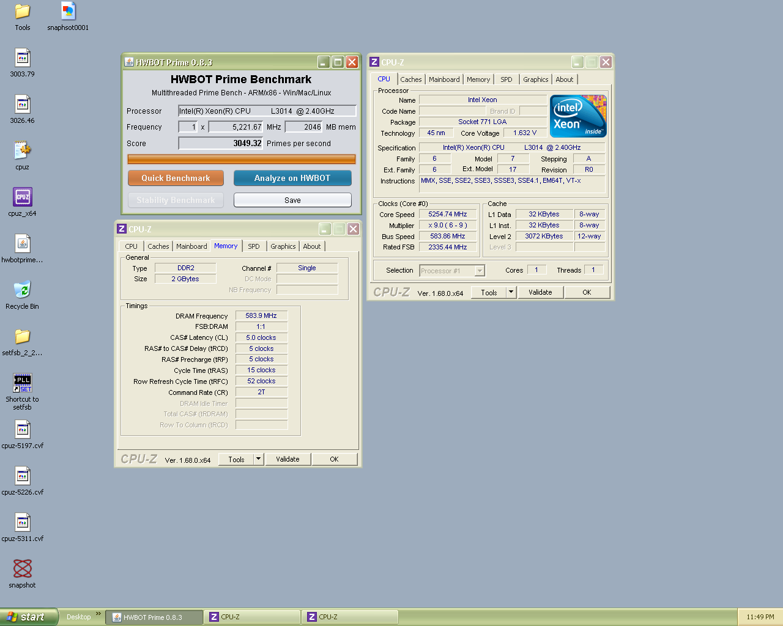Select the hwbotprime desktop icon
The width and height of the screenshot is (783, 626).
pyautogui.click(x=23, y=243)
